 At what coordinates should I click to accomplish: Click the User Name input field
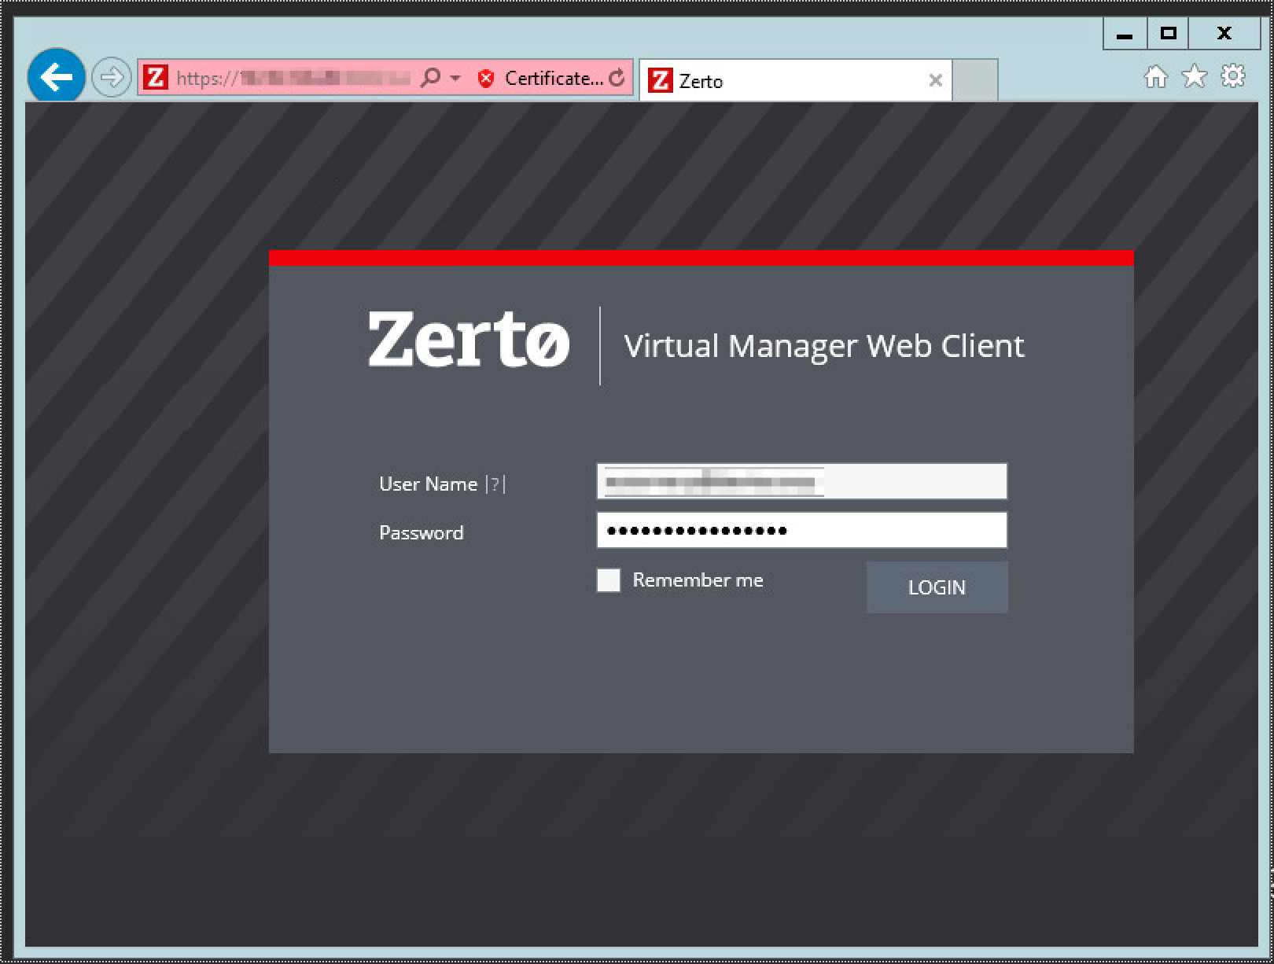(x=801, y=480)
